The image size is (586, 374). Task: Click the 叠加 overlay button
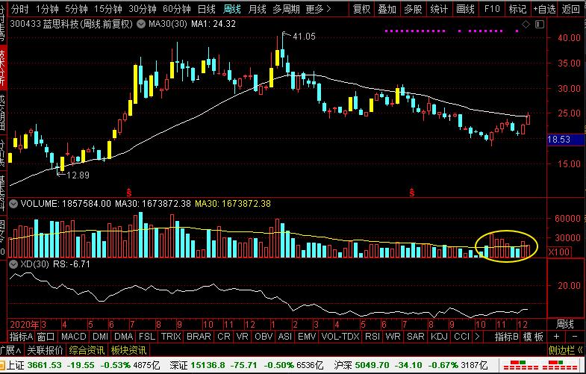pos(387,9)
